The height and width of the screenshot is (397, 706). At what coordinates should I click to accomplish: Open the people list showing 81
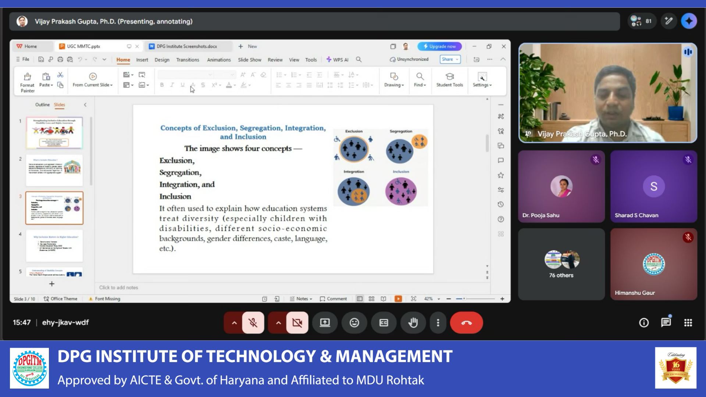[x=641, y=21]
